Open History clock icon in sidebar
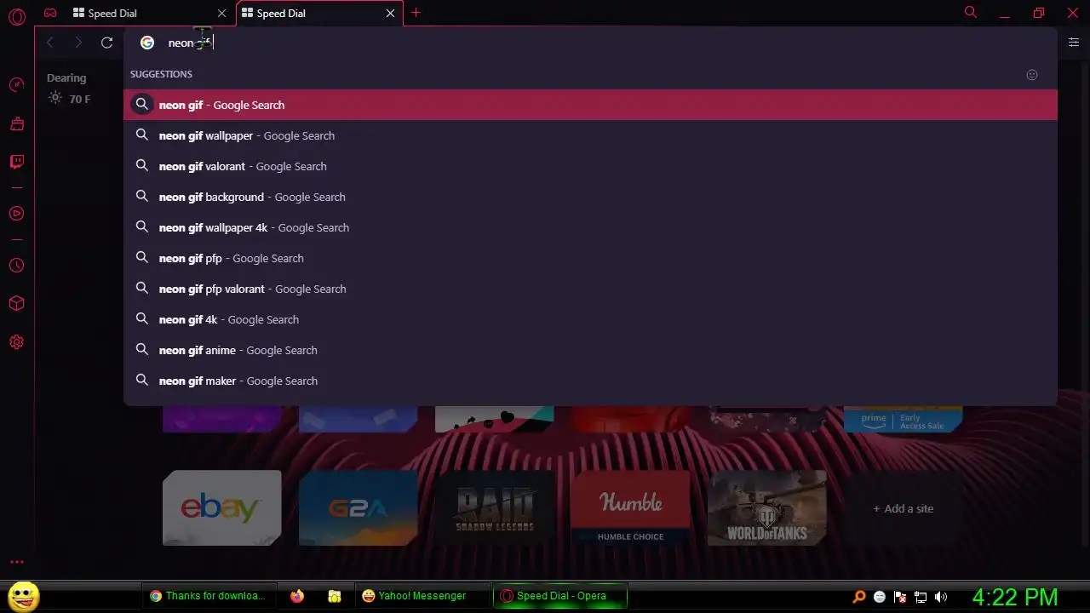This screenshot has width=1090, height=613. point(16,266)
